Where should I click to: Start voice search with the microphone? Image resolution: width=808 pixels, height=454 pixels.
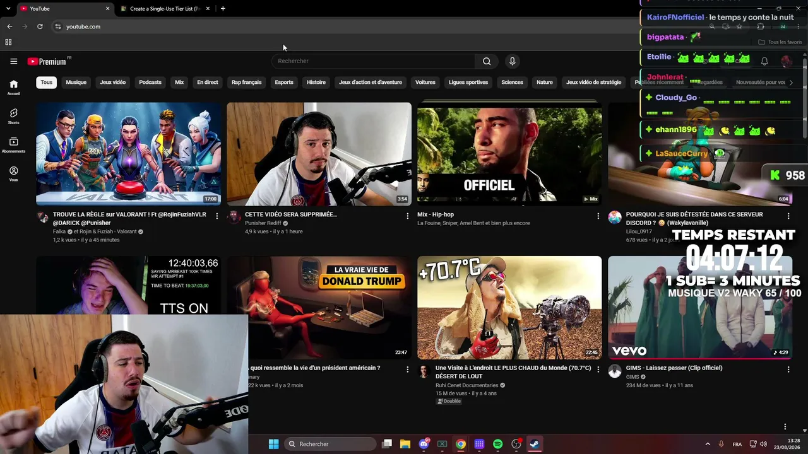(512, 61)
